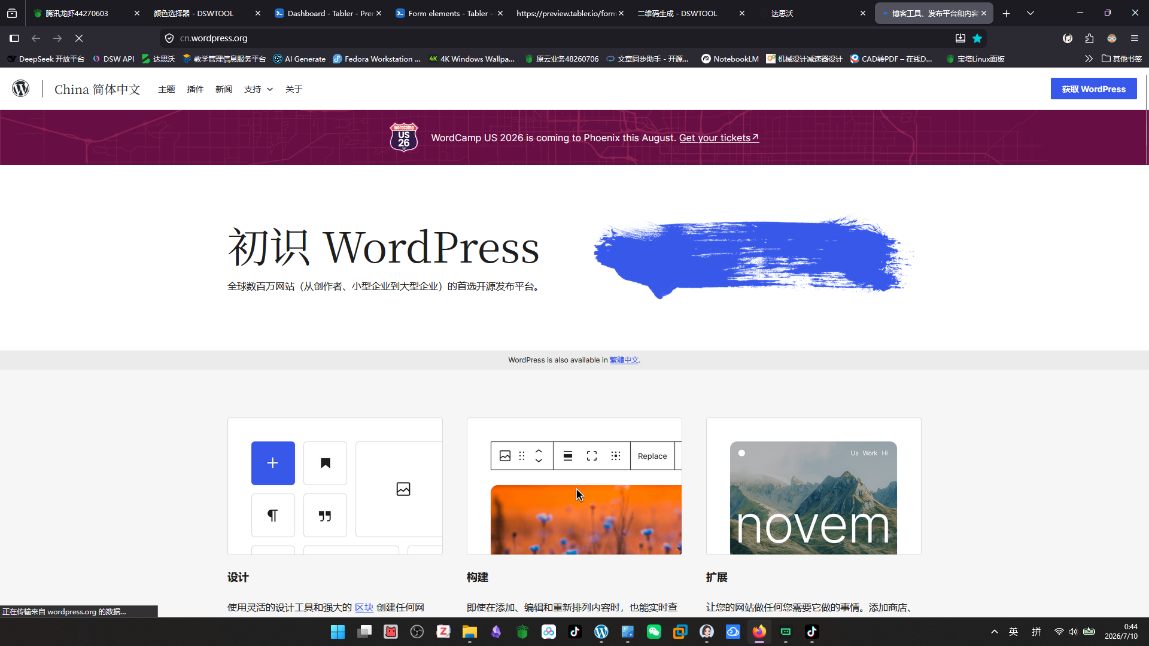Viewport: 1149px width, 646px height.
Task: Open the browser hamburger menu
Action: pos(1135,38)
